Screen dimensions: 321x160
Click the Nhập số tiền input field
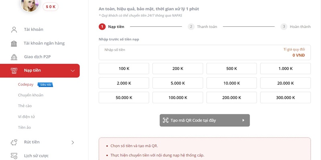pyautogui.click(x=205, y=52)
